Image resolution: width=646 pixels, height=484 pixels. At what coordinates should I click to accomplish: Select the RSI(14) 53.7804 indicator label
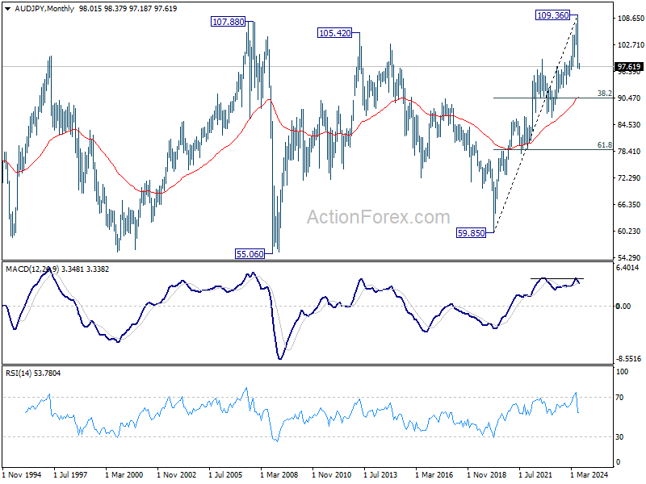click(33, 373)
